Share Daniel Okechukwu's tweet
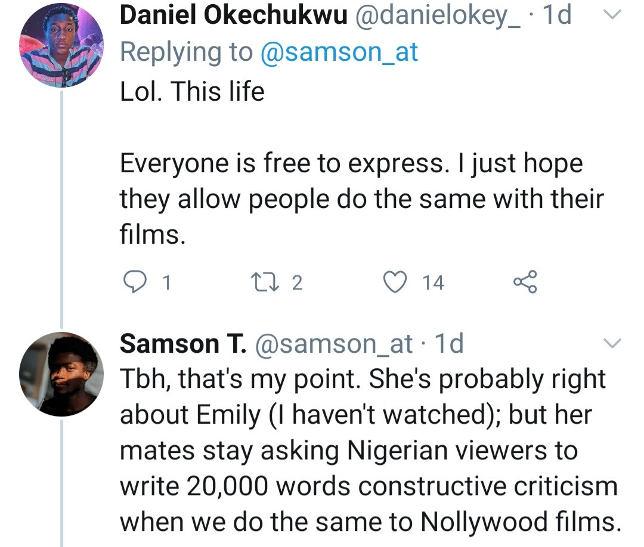Viewport: 644px width, 547px height. 525,281
